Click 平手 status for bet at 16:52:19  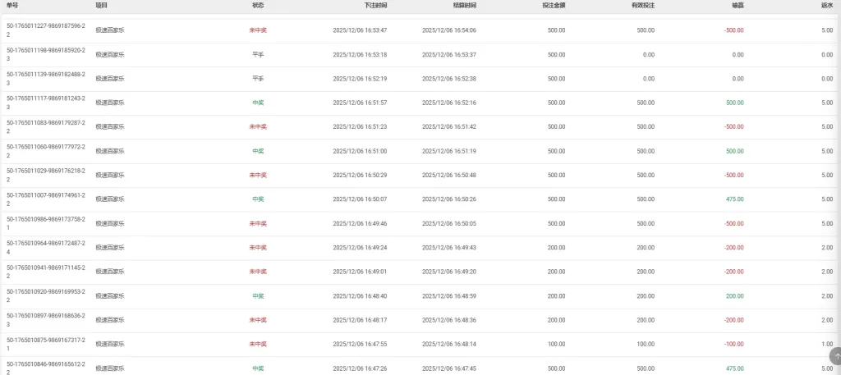point(258,79)
